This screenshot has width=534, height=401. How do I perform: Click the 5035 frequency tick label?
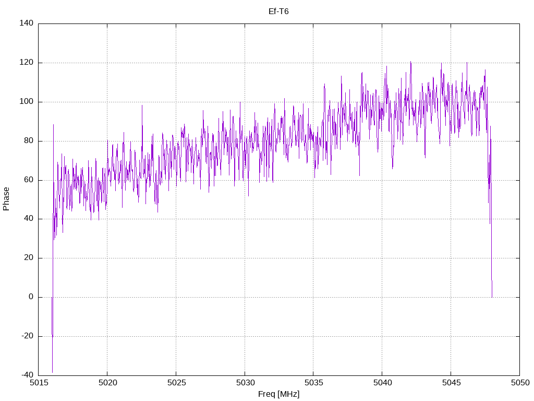[313, 383]
